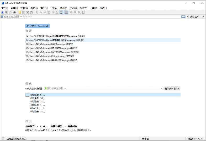Image resolution: width=206 pixels, height=141 pixels.
Task: Save the capture file via the toolbar icon
Action: (x=24, y=12)
